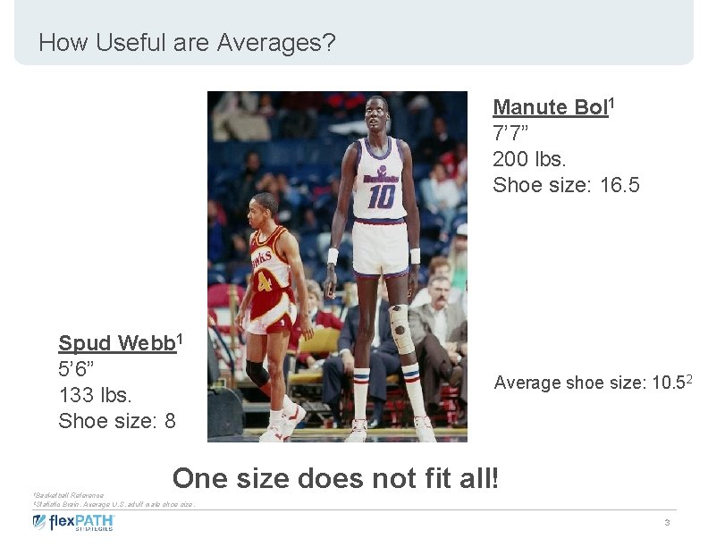Click the underlined Manute Bol heading

[551, 107]
